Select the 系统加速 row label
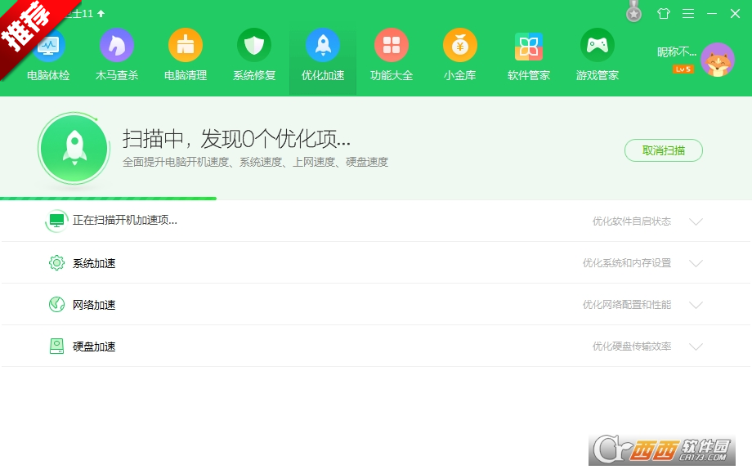 pos(94,263)
